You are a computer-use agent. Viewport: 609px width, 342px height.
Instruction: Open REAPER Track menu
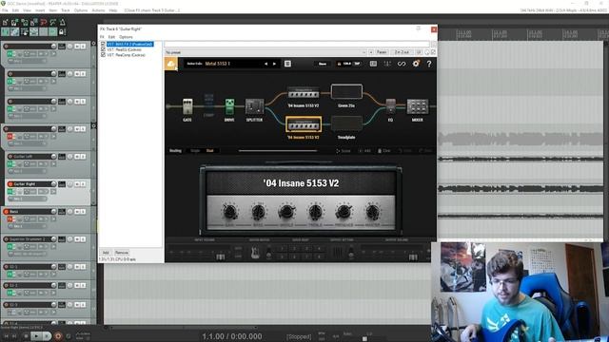66,10
